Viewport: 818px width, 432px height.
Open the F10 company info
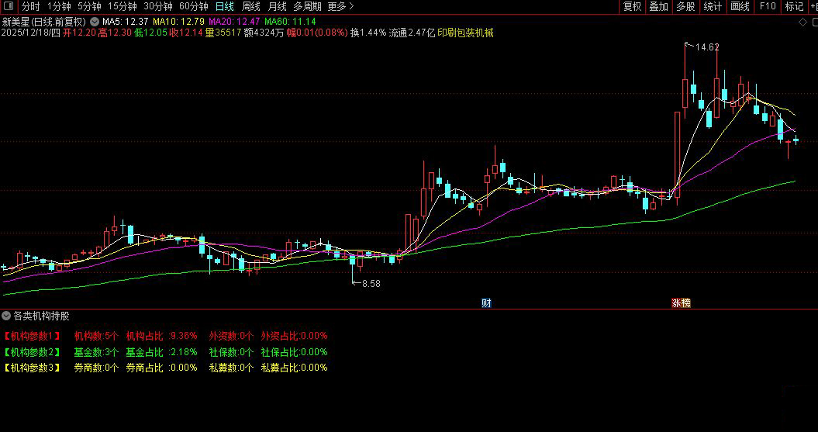coord(768,6)
